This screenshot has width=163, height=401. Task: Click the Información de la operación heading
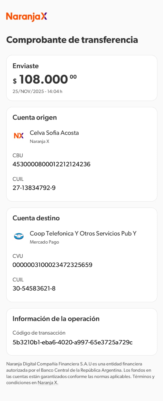pyautogui.click(x=56, y=319)
